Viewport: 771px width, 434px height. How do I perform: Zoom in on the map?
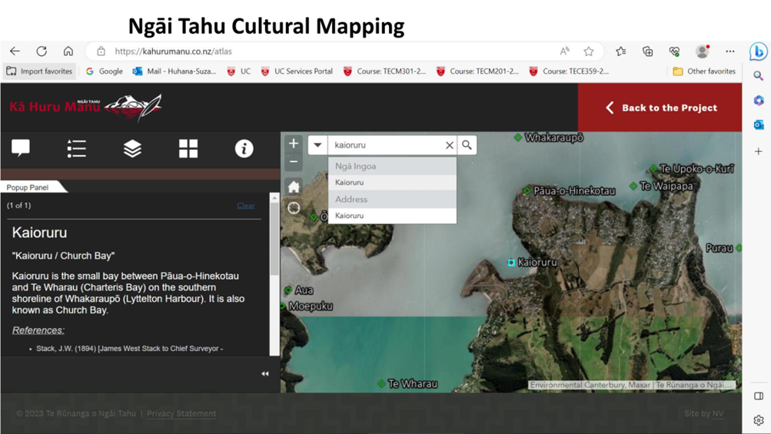click(x=294, y=144)
